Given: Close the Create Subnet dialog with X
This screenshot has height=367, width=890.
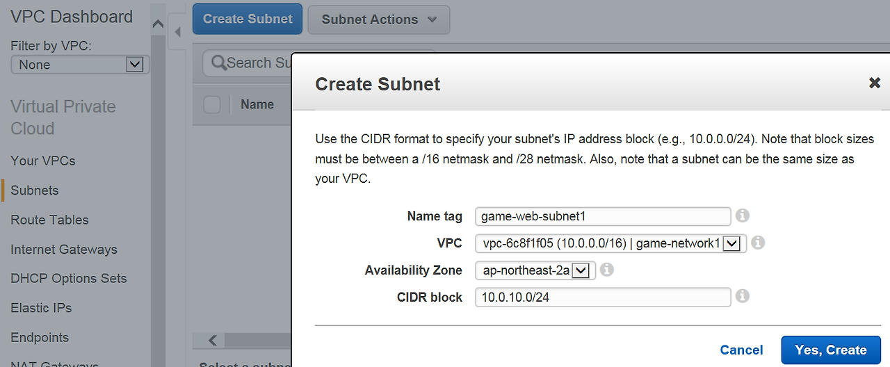Looking at the screenshot, I should pyautogui.click(x=875, y=83).
